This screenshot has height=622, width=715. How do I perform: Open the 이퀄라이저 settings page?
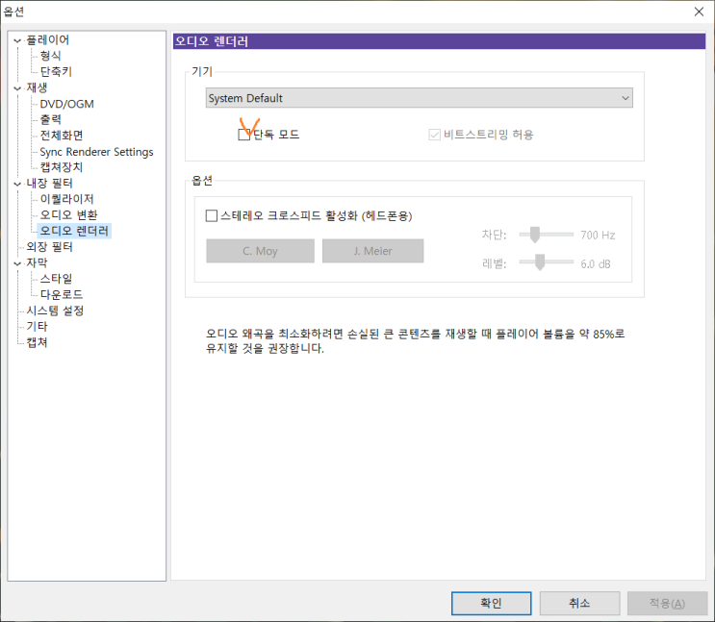tap(66, 199)
